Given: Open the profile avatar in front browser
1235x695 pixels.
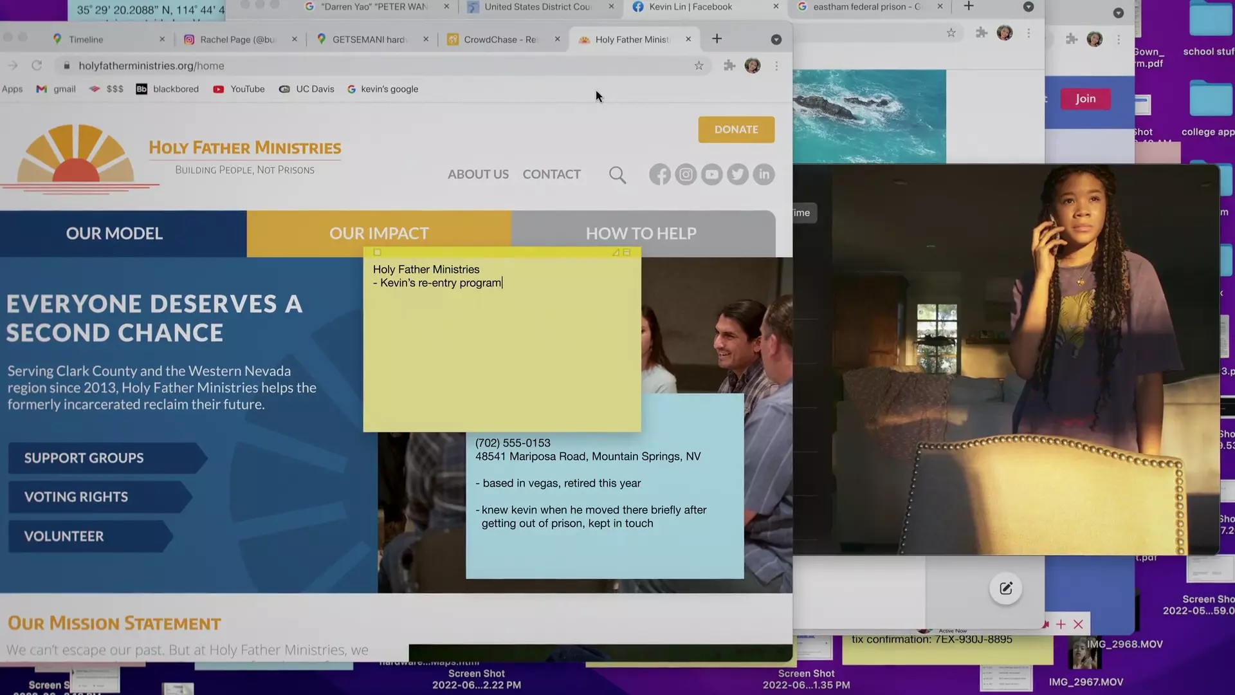Looking at the screenshot, I should pyautogui.click(x=752, y=66).
